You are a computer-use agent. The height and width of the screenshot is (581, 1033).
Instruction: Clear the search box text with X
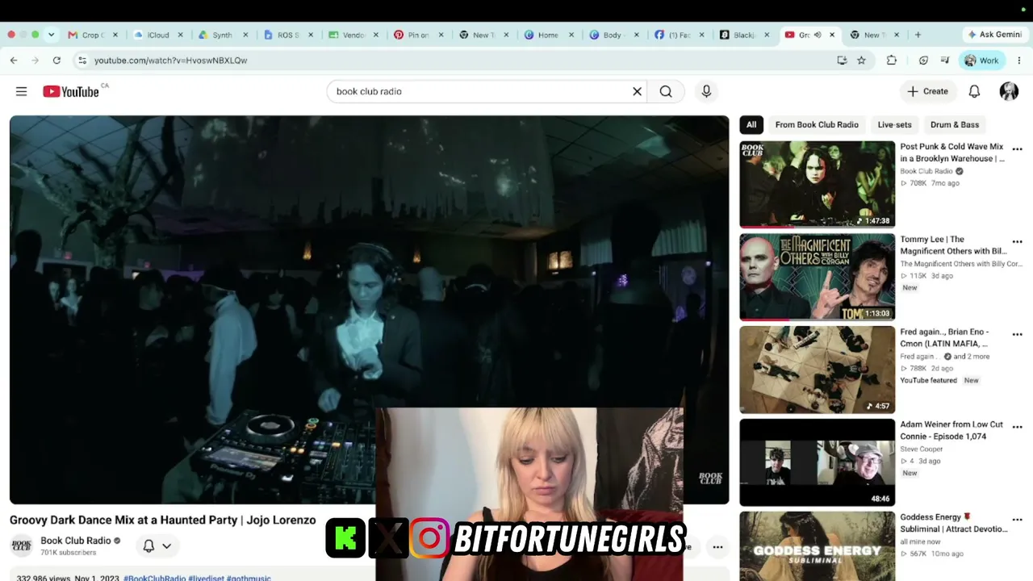tap(637, 91)
